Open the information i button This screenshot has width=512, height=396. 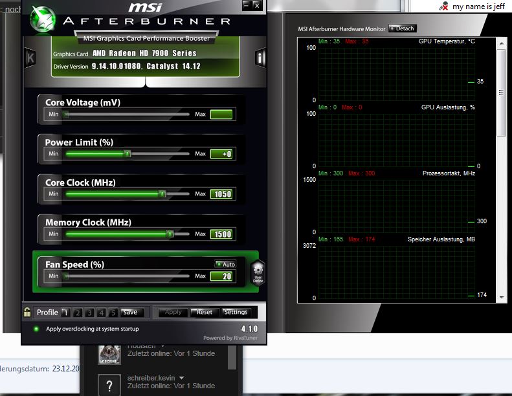pyautogui.click(x=260, y=58)
